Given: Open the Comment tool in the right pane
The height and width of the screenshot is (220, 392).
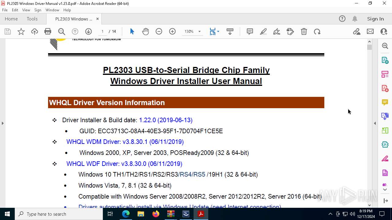Looking at the screenshot, I should tap(385, 102).
